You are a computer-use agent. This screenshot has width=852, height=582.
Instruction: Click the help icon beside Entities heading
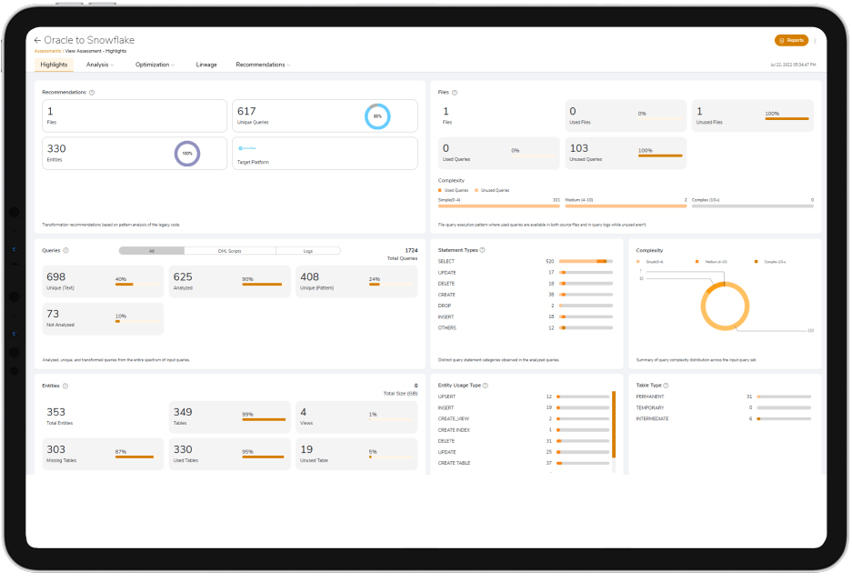65,386
